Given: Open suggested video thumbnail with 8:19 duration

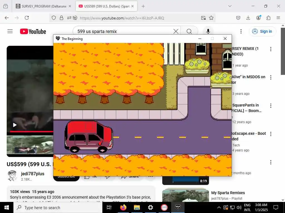Looking at the screenshot, I should [x=186, y=180].
